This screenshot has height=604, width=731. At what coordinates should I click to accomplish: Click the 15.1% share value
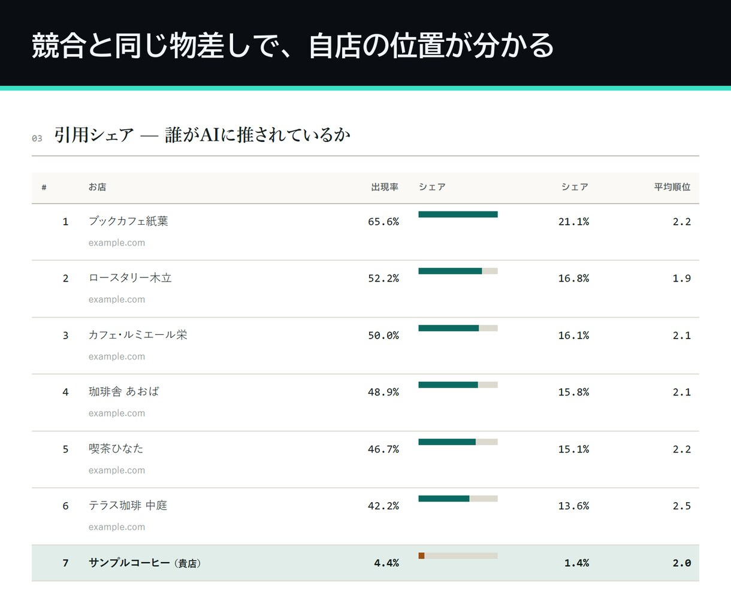click(x=573, y=449)
